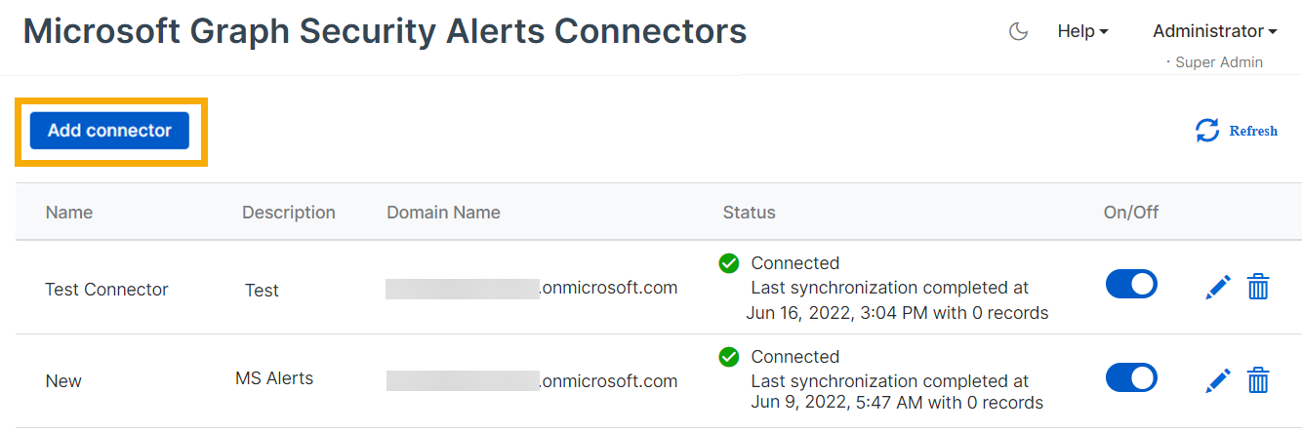The image size is (1302, 432).
Task: Expand the Administrator account menu
Action: click(1214, 32)
